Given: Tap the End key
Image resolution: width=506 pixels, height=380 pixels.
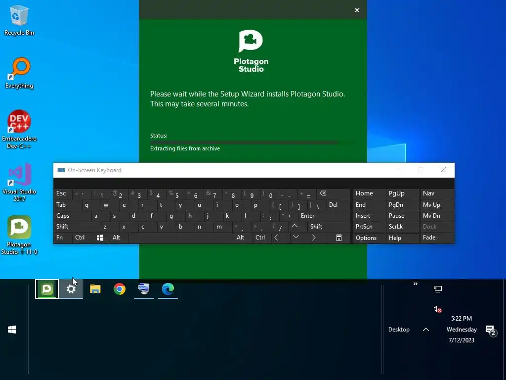Looking at the screenshot, I should (369, 205).
